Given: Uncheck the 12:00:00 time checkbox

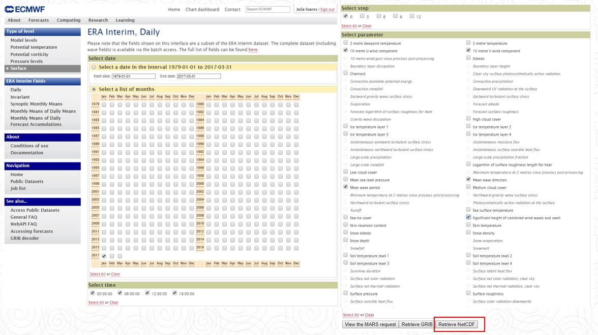Looking at the screenshot, I should coord(147,293).
